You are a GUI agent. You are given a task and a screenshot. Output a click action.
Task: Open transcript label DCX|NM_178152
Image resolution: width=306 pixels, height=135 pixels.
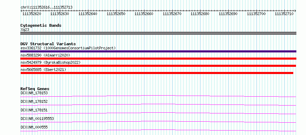point(34,101)
